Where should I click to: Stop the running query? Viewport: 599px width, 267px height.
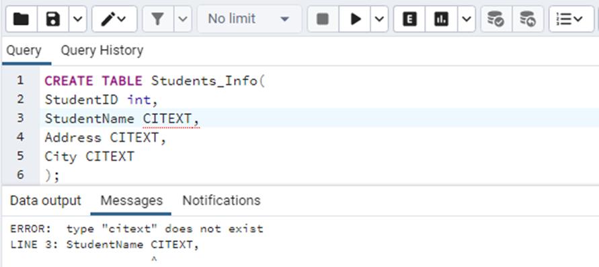click(323, 19)
